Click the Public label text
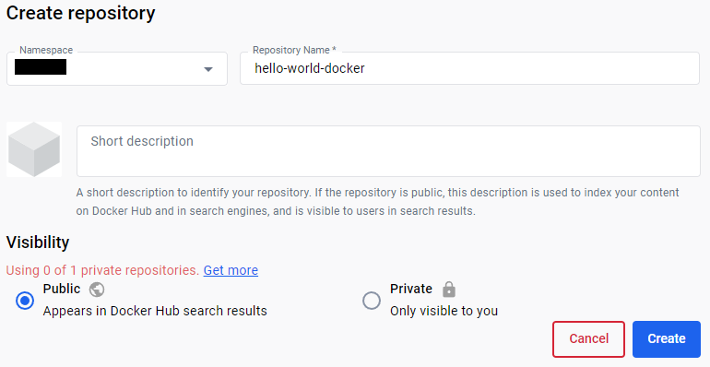Image resolution: width=710 pixels, height=367 pixels. pos(62,289)
